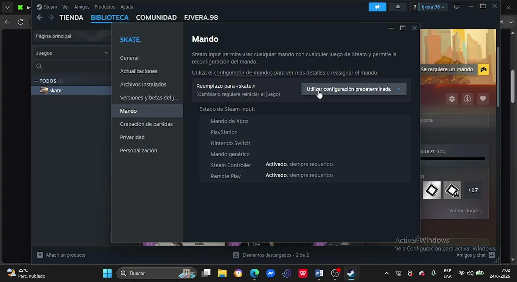
Task: Open game info icon on library page
Action: [x=467, y=99]
